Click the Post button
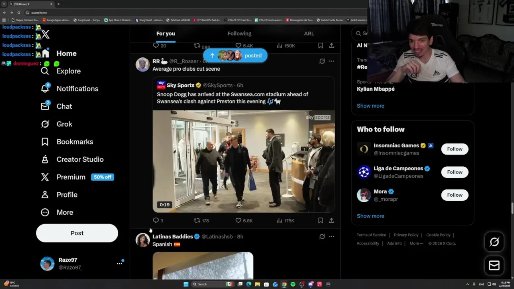Screen dimensions: 514x289 click(77, 233)
